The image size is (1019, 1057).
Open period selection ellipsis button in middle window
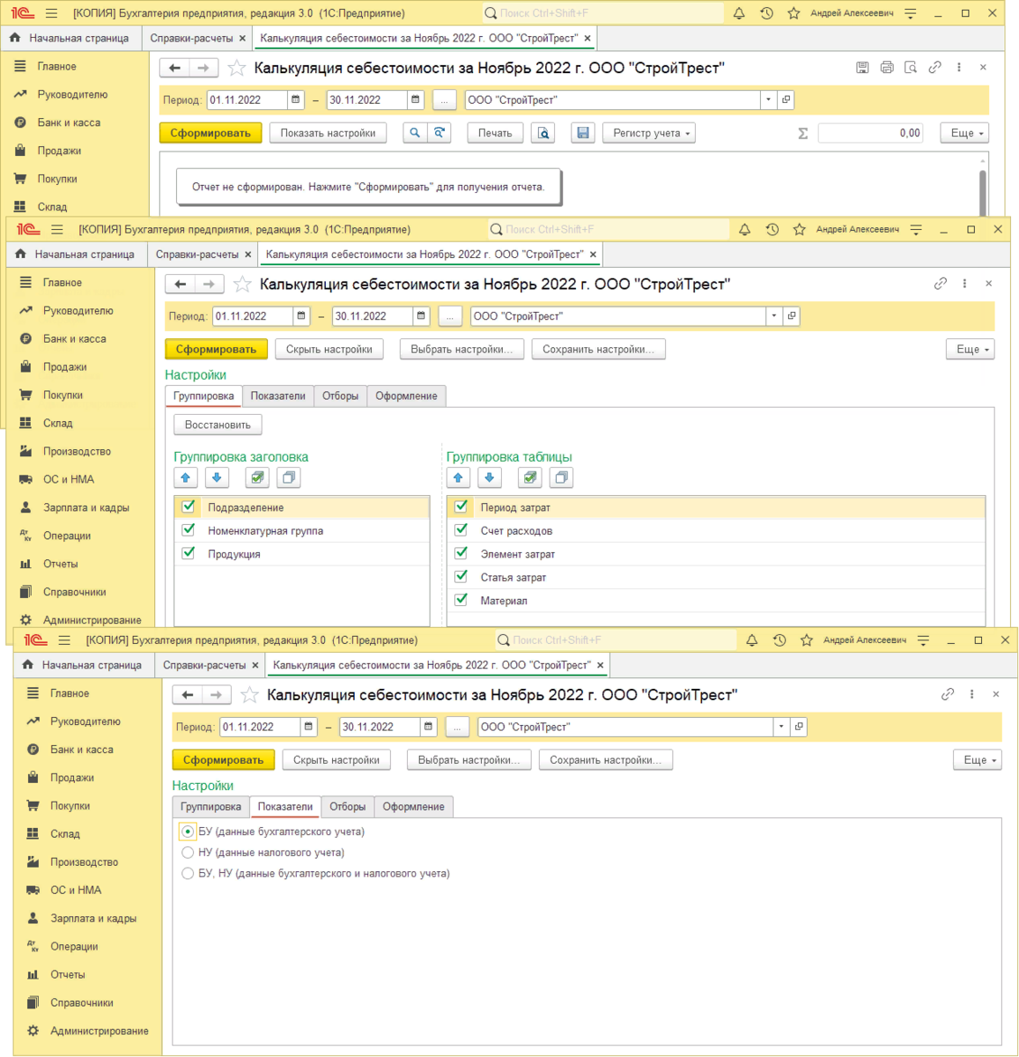click(x=450, y=316)
